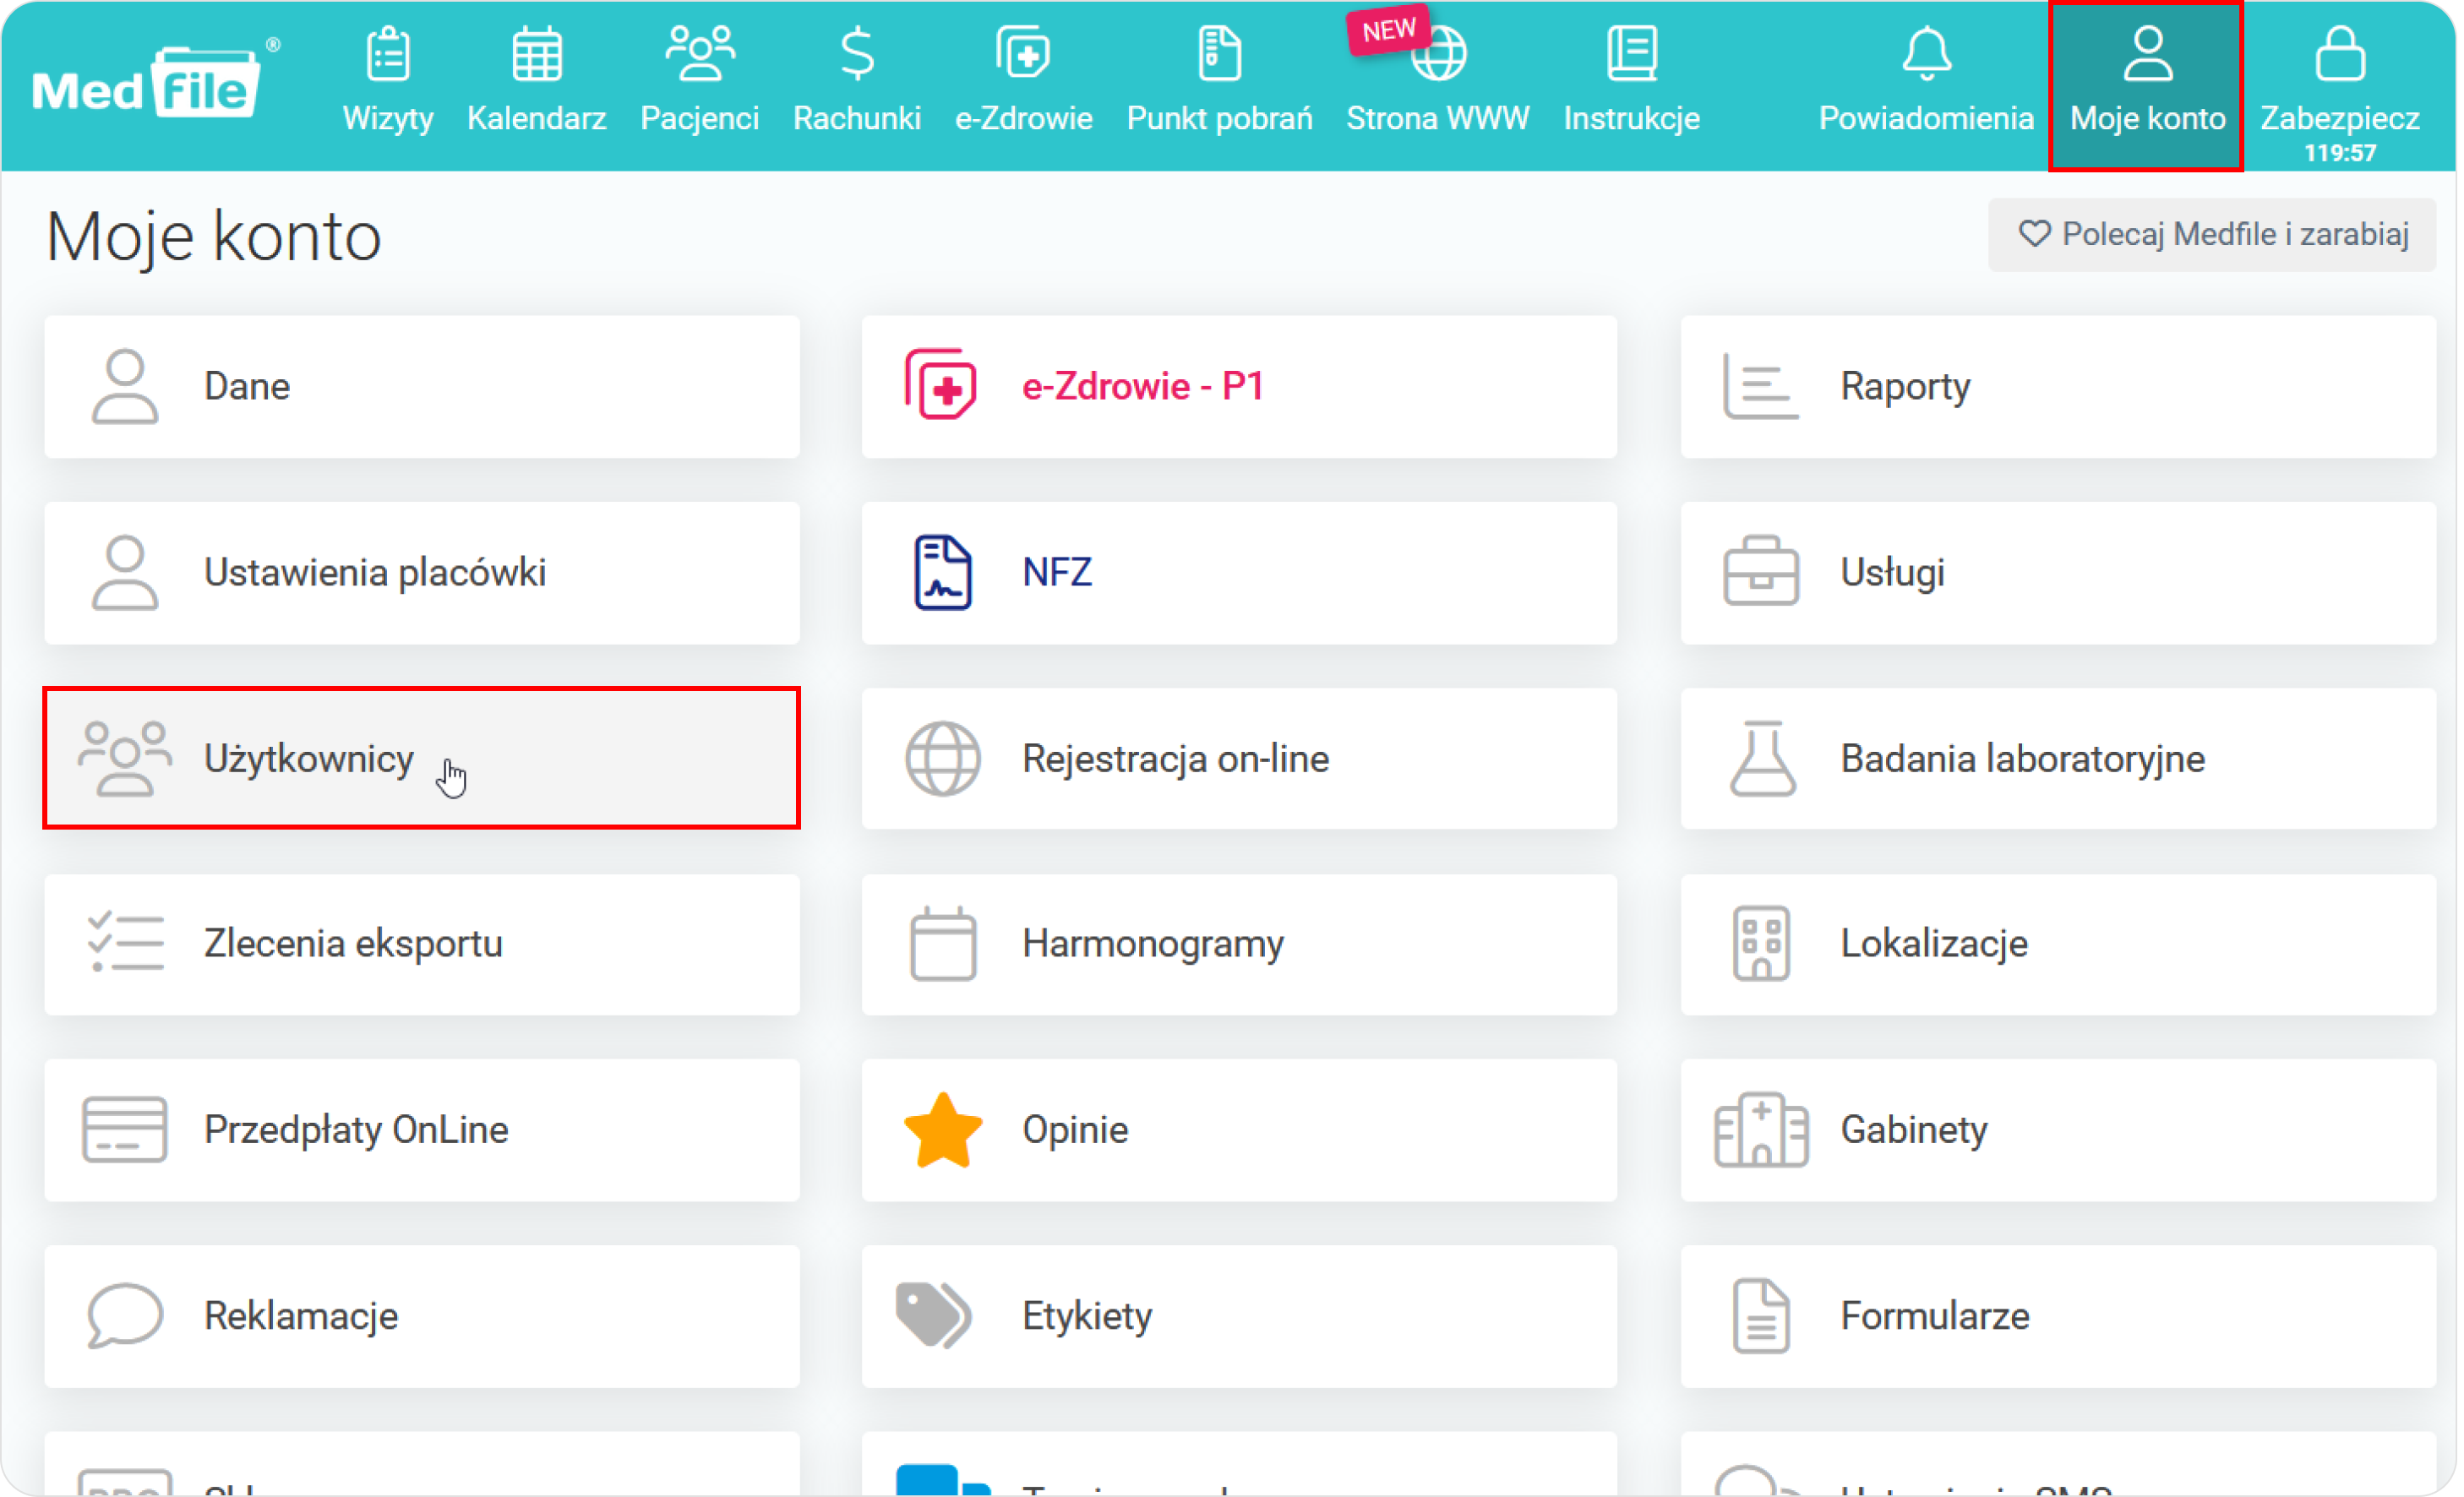
Task: Click the heart icon beside Polecaj Medfile
Action: pyautogui.click(x=2033, y=235)
